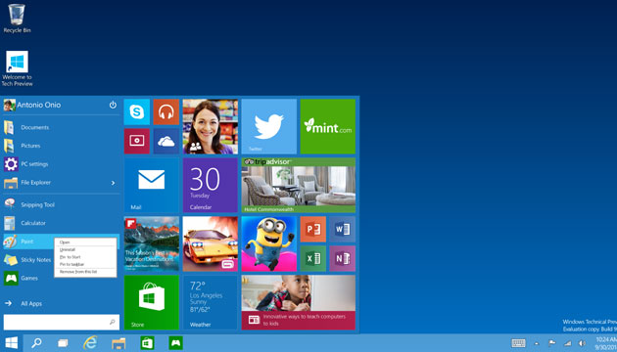This screenshot has width=617, height=352.
Task: Open the Mail tile
Action: [152, 185]
